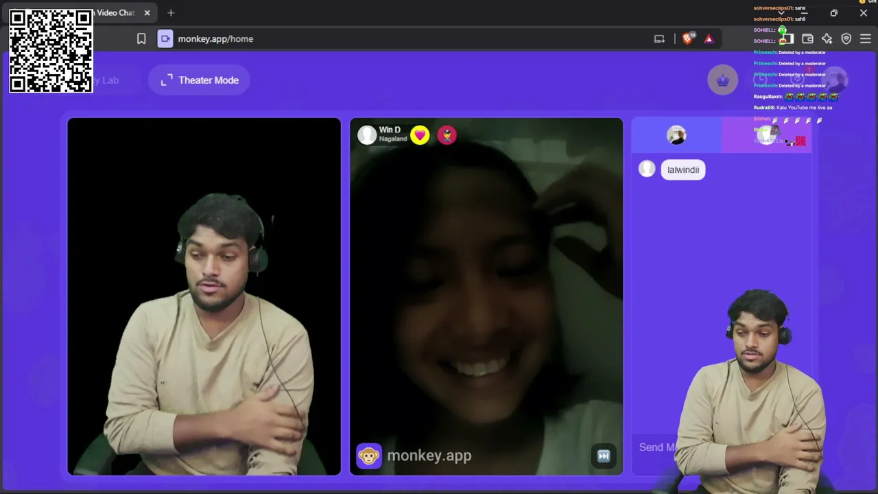
Task: Click the Video Chat browser tab title
Action: pyautogui.click(x=115, y=12)
